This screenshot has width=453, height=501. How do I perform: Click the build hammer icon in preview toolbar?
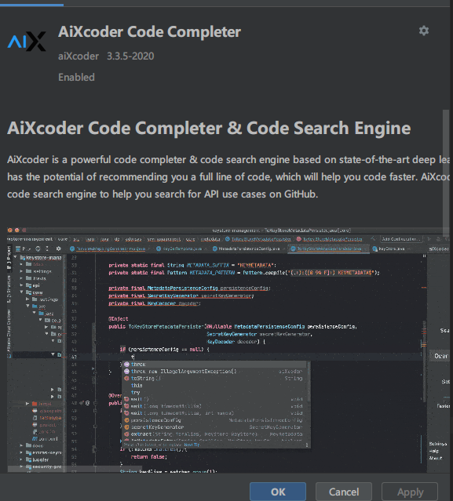click(x=373, y=238)
